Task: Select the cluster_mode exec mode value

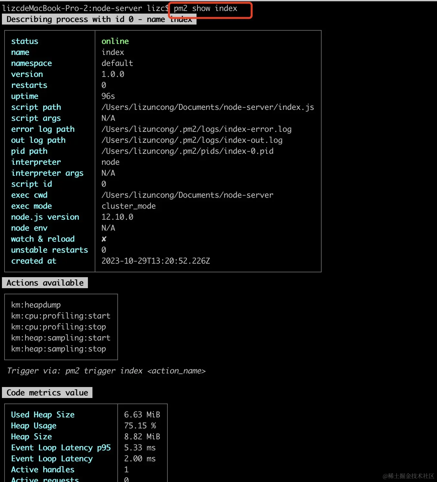Action: 129,206
